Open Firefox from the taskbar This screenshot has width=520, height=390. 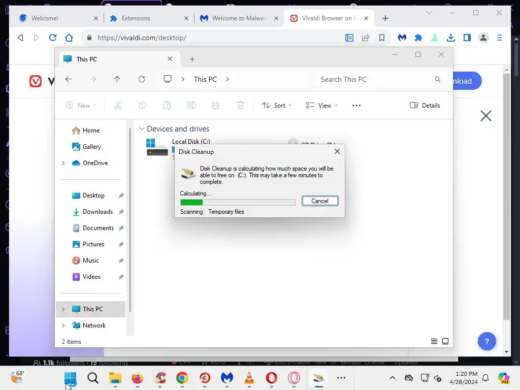click(137, 378)
